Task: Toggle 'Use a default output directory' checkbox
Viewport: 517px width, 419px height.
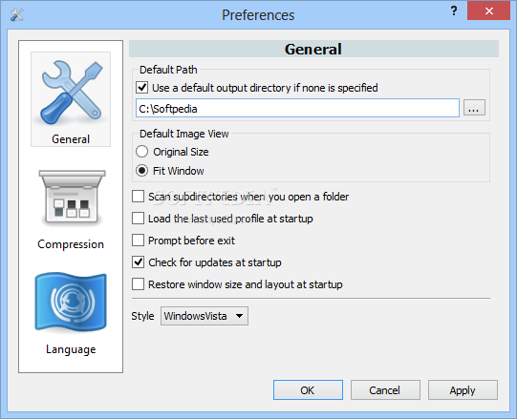Action: click(x=142, y=88)
